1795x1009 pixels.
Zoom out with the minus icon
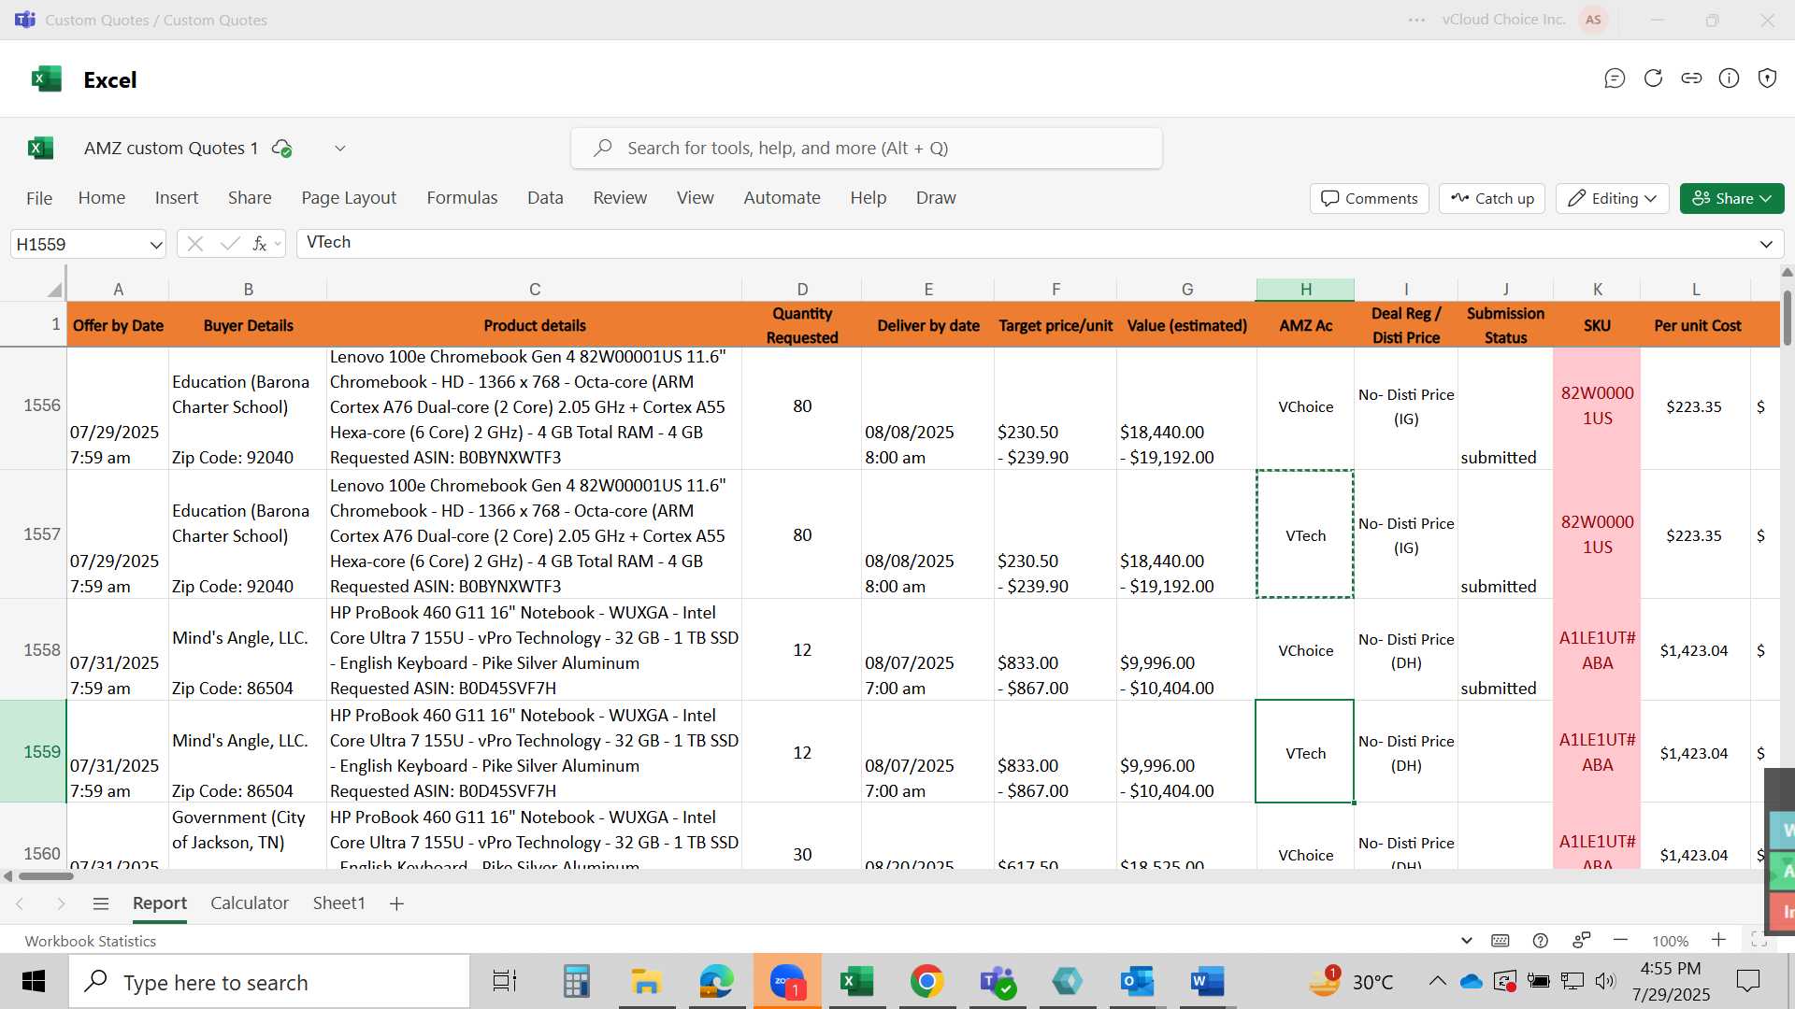pyautogui.click(x=1621, y=940)
